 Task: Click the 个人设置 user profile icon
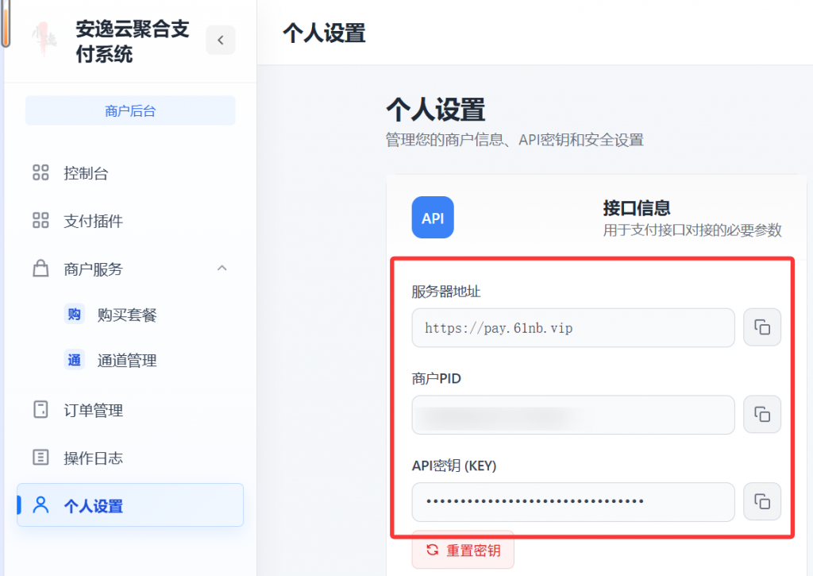40,505
